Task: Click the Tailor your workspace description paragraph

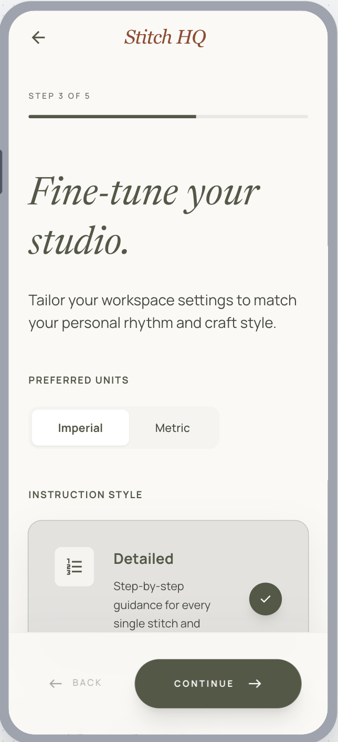Action: pos(163,312)
